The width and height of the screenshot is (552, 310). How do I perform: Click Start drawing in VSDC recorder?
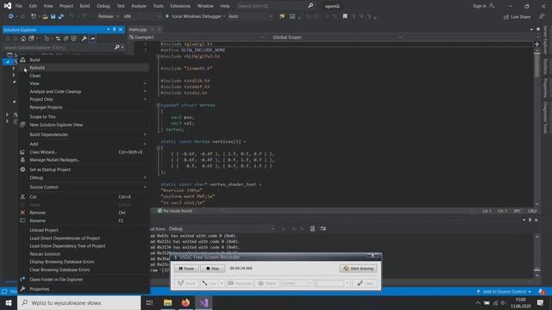point(359,269)
